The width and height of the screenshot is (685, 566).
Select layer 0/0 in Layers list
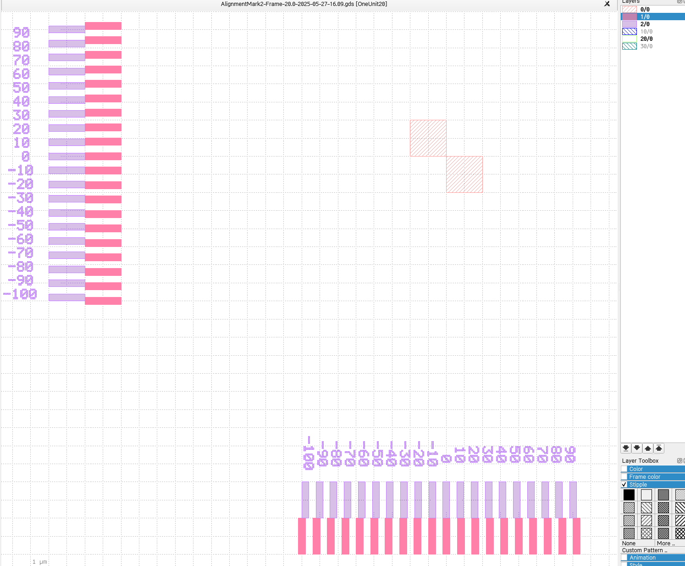click(x=645, y=10)
